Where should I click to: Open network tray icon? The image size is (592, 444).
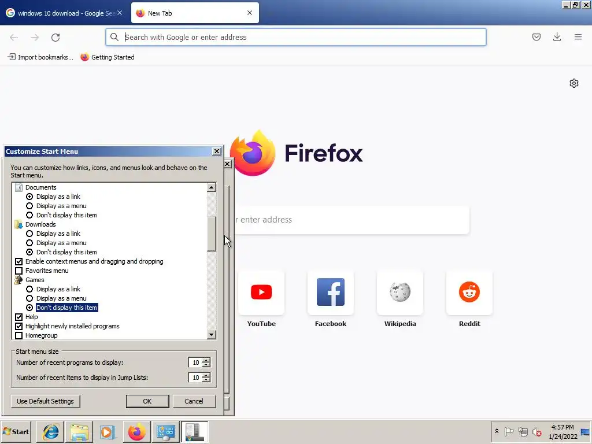[x=523, y=431]
